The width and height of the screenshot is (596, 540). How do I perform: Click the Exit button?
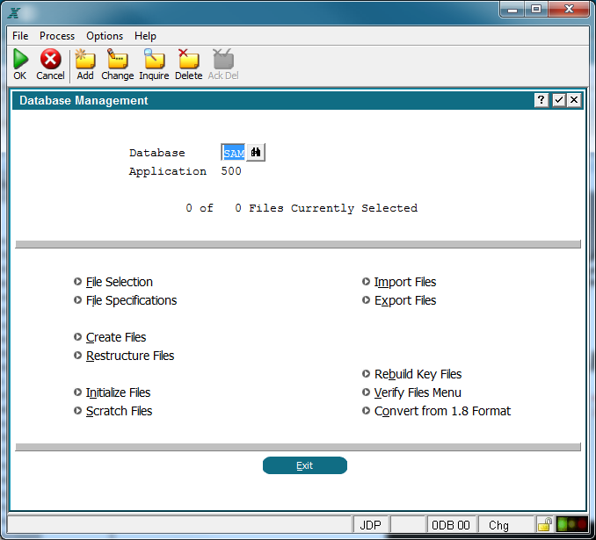304,465
